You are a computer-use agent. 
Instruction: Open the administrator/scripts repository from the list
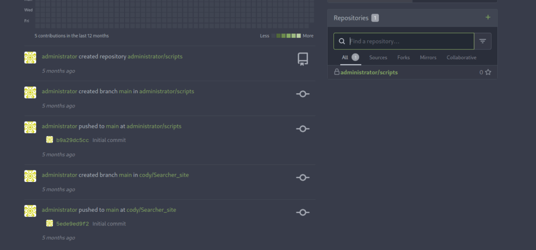pos(369,72)
